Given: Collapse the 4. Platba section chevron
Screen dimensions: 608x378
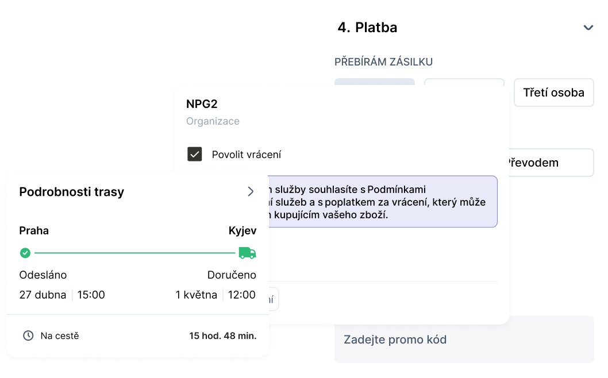Looking at the screenshot, I should [x=588, y=28].
